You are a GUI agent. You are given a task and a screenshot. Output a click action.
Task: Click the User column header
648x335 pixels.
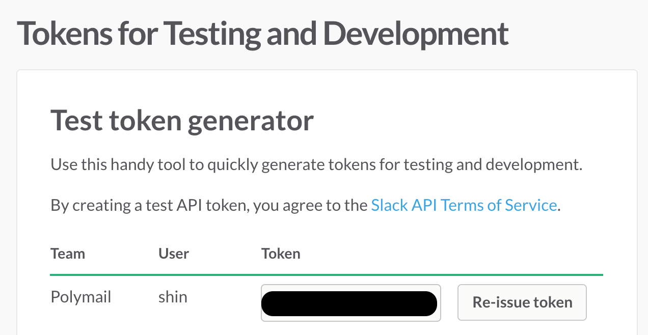[174, 254]
